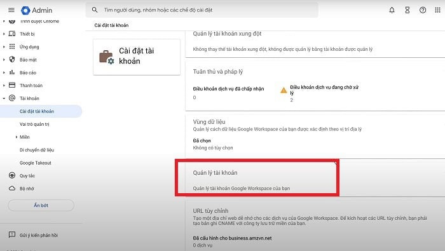Viewport: 445px width, 251px height.
Task: Click Gửi ý kiến phản hồi
Action: 39,235
